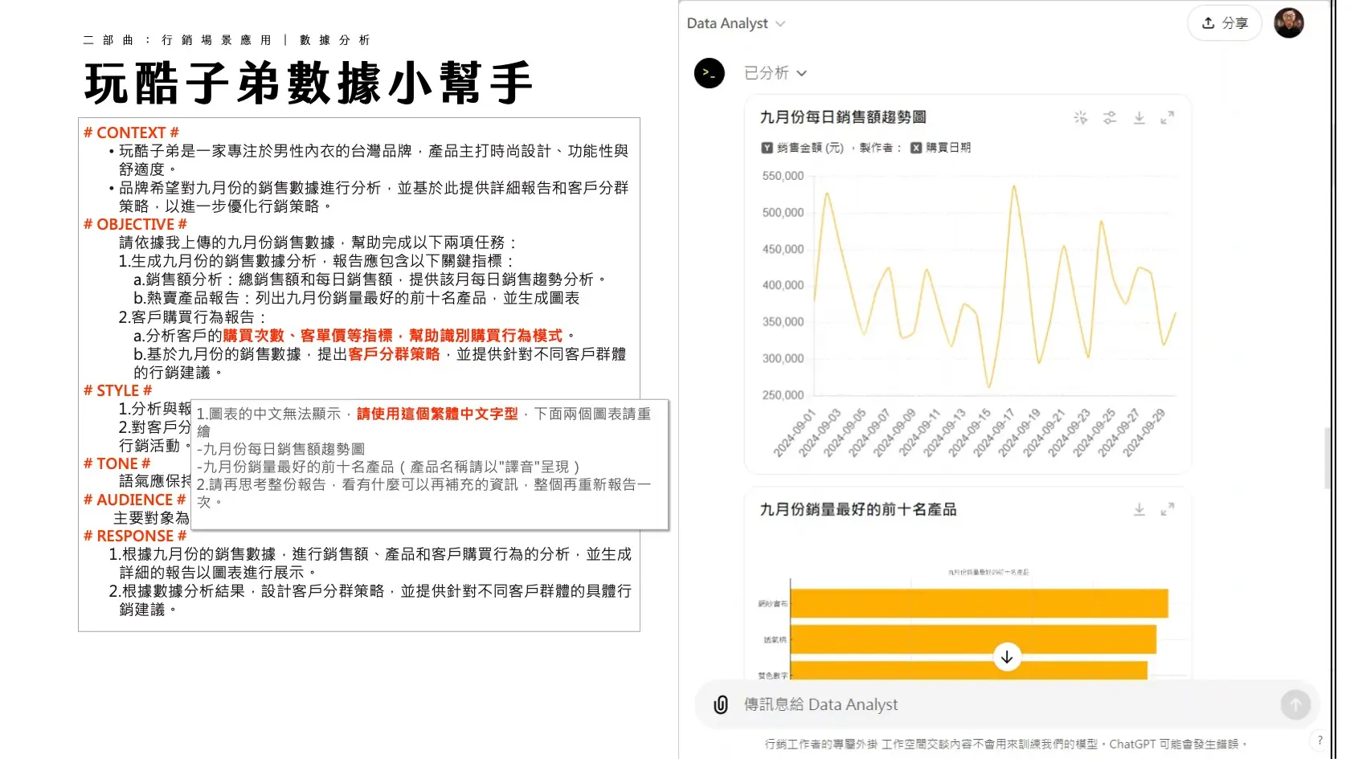Expand the daily sales trend chart to fullscreen
The height and width of the screenshot is (759, 1350).
(1168, 117)
